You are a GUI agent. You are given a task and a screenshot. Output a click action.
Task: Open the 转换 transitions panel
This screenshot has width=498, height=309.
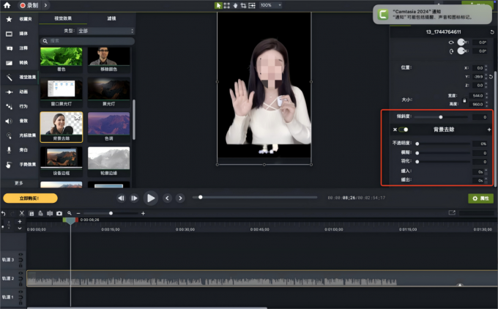click(20, 63)
